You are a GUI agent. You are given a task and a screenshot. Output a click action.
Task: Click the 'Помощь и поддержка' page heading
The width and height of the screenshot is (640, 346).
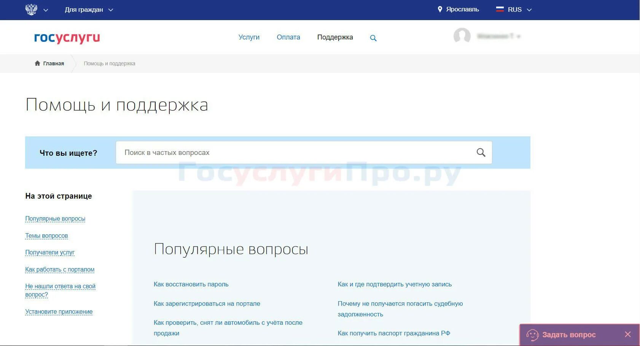click(x=117, y=105)
